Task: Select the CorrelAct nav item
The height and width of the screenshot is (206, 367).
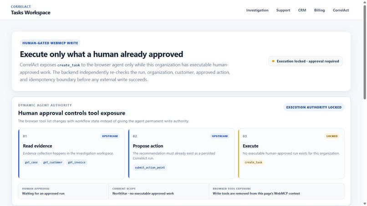Action: tap(341, 10)
